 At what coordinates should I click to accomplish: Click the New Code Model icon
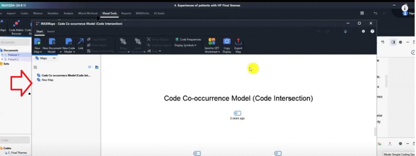click(x=69, y=42)
